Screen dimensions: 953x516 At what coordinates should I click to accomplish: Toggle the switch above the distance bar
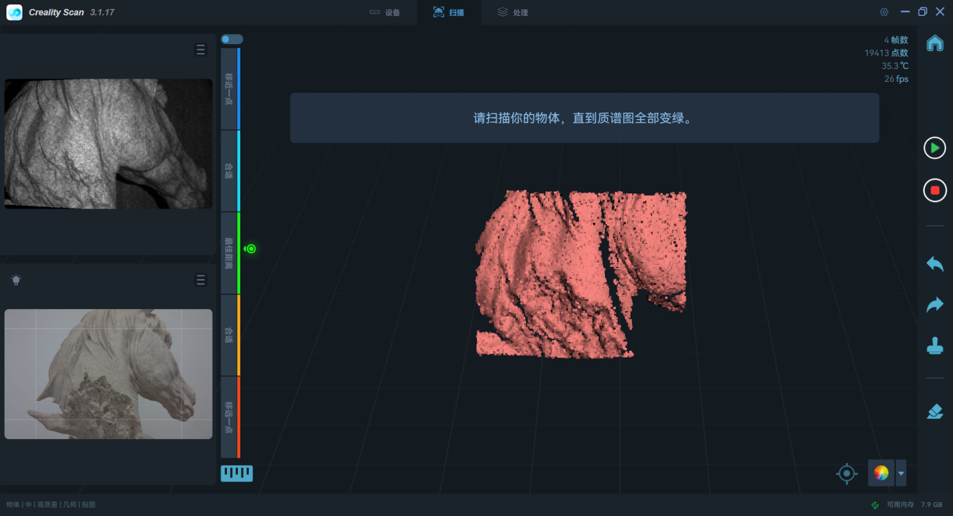pyautogui.click(x=231, y=39)
